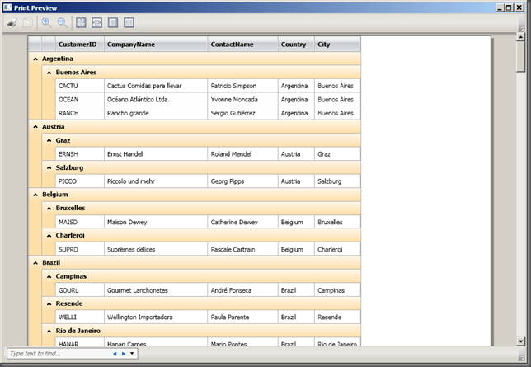Switch to whole page view icon
The height and width of the screenshot is (367, 531).
pyautogui.click(x=113, y=23)
